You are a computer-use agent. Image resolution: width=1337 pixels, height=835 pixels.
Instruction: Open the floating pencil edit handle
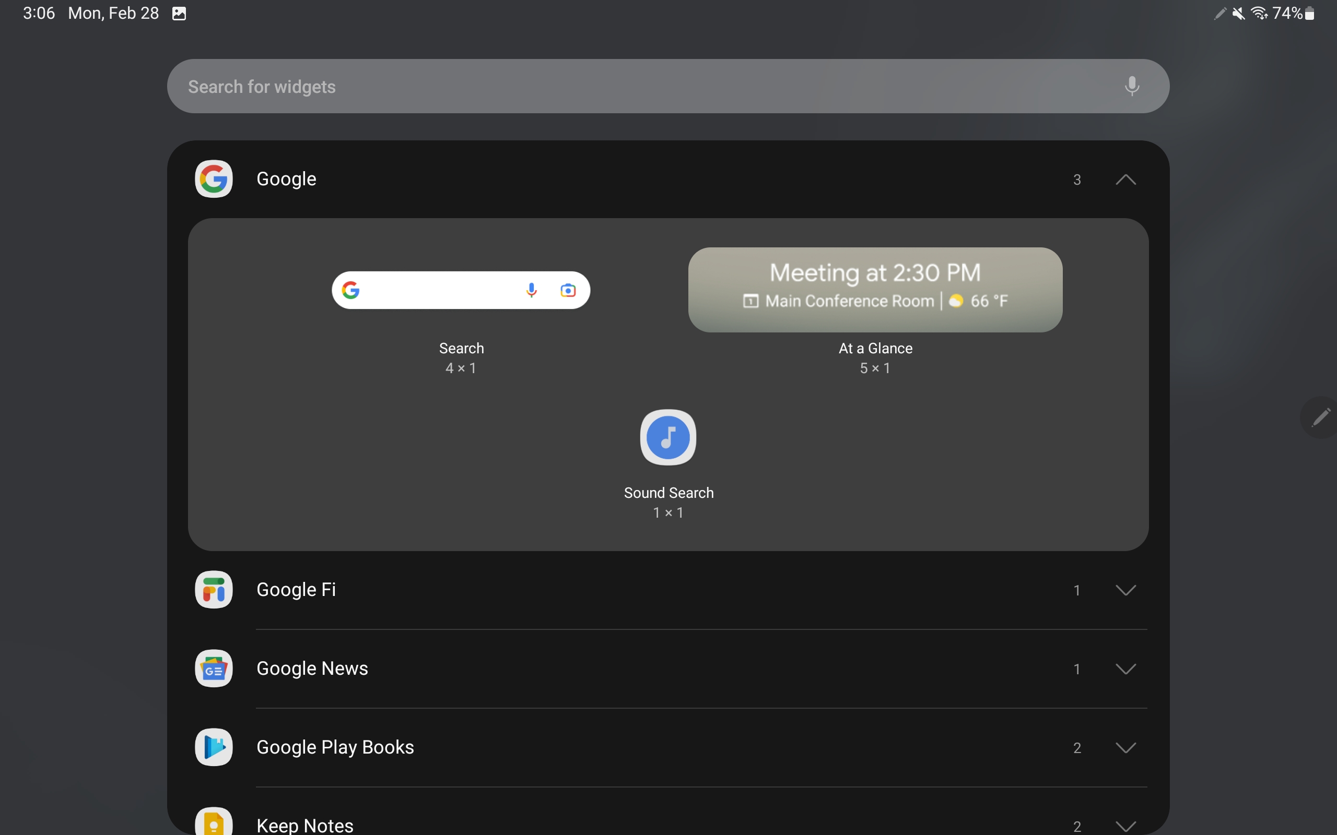pos(1321,417)
